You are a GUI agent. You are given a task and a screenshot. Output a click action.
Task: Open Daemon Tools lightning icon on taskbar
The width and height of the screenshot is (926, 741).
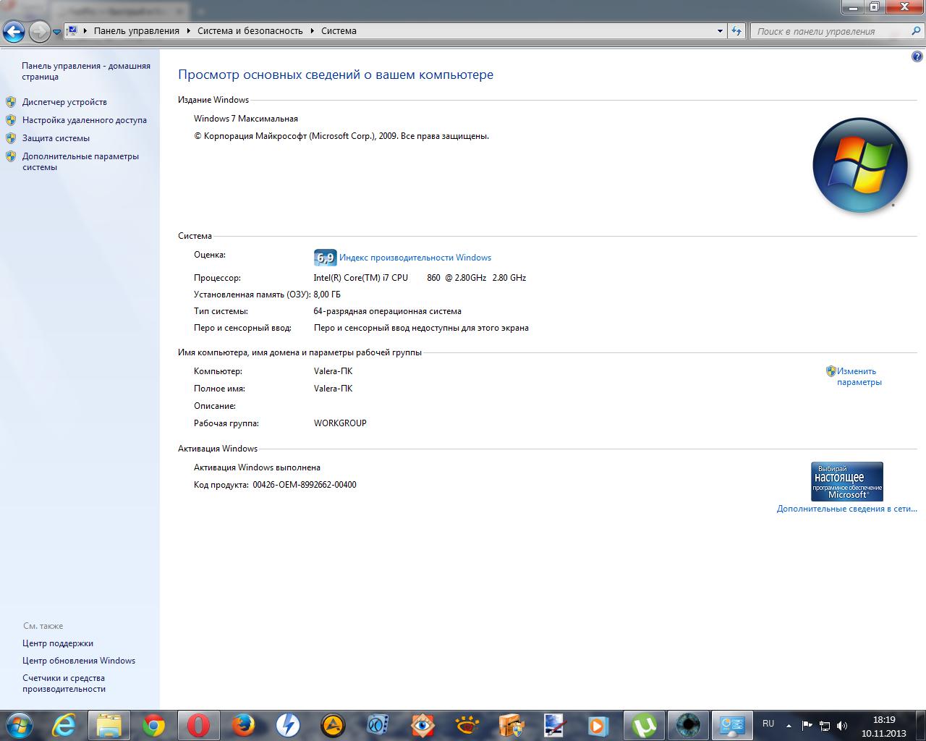pyautogui.click(x=288, y=725)
